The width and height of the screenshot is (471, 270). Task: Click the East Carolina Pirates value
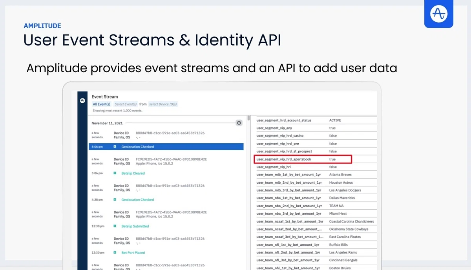[345, 237]
